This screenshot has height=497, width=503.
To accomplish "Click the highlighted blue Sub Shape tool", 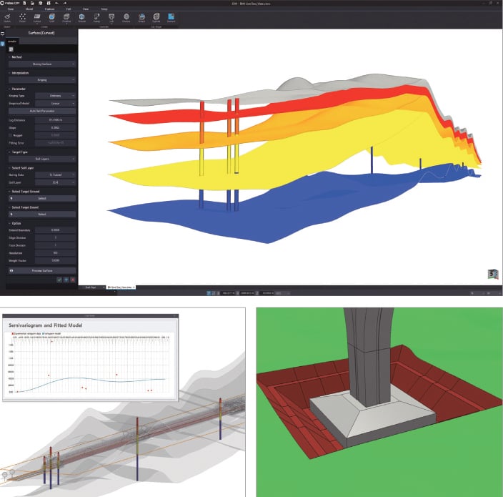I will point(171,18).
